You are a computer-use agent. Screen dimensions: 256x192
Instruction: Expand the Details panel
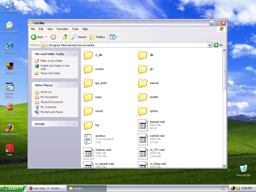tap(74, 124)
